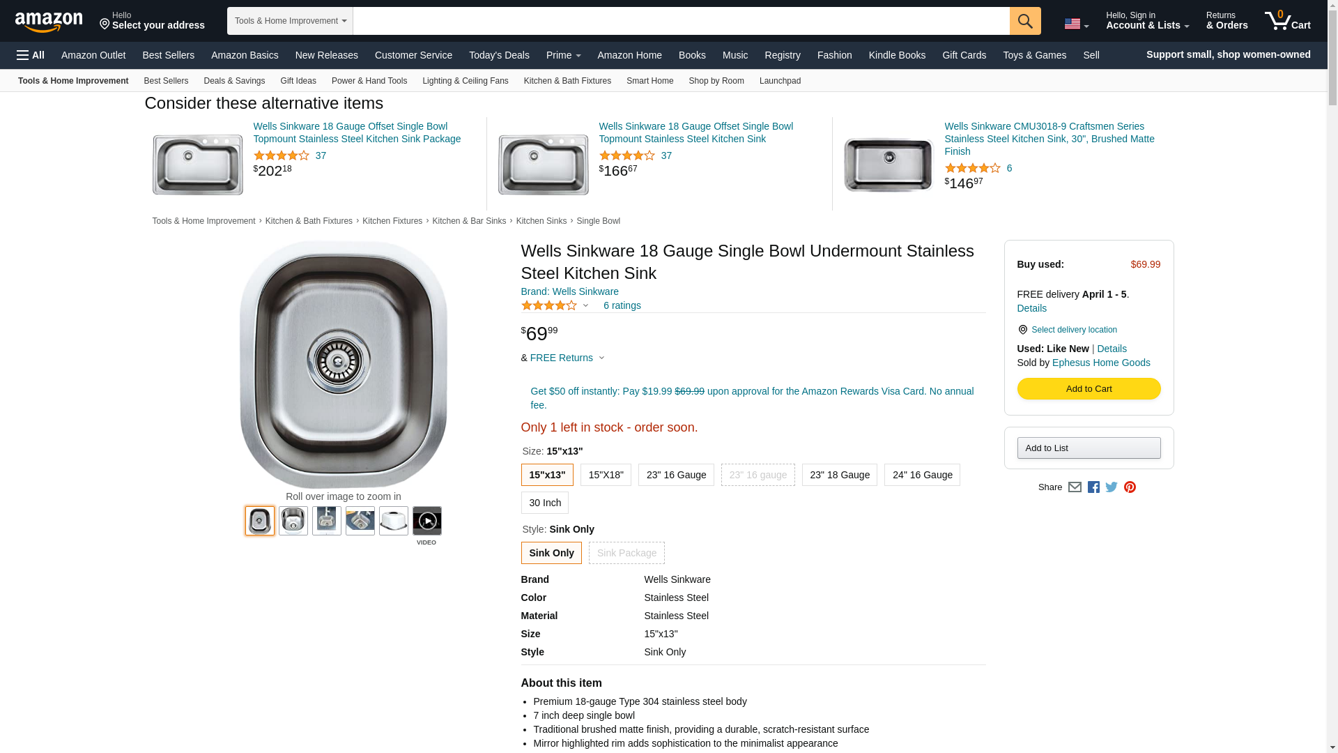
Task: Choose the 23" 18 Gauge size
Action: click(839, 475)
